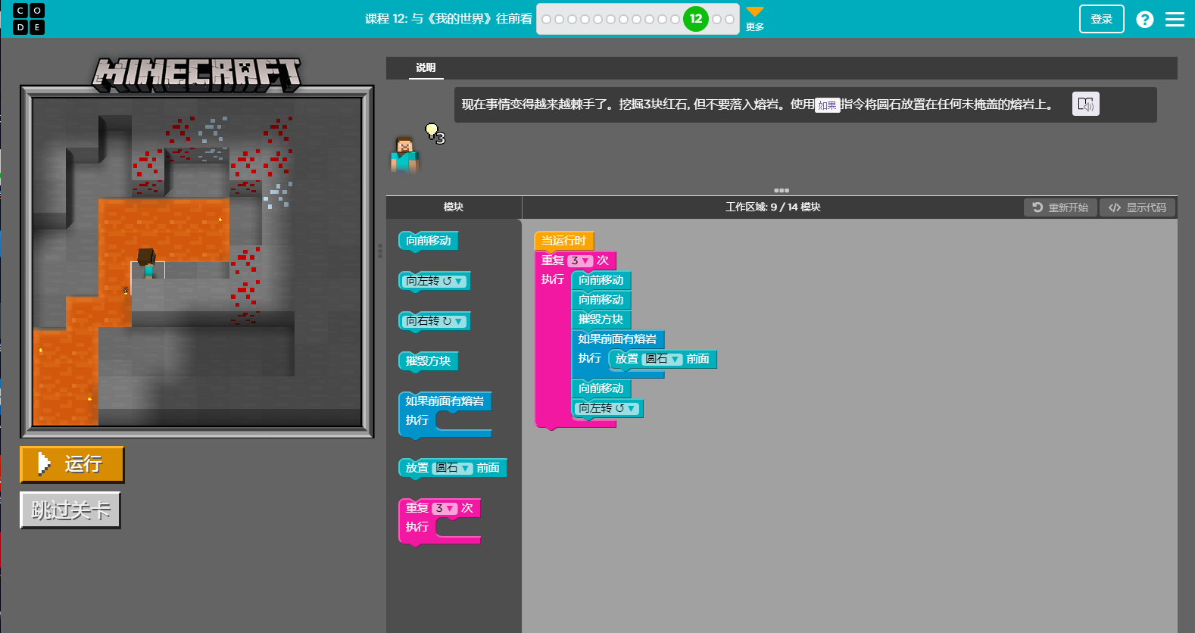Click the Minecraft game play area
This screenshot has height=633, width=1195.
pos(197,262)
